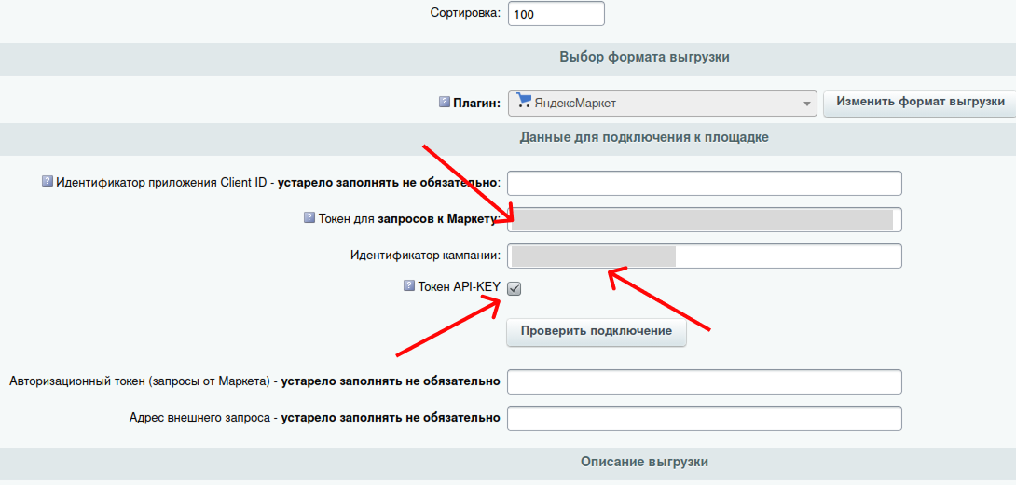The height and width of the screenshot is (485, 1016).
Task: Click the Адрес внешнего запроса input field
Action: pyautogui.click(x=704, y=418)
